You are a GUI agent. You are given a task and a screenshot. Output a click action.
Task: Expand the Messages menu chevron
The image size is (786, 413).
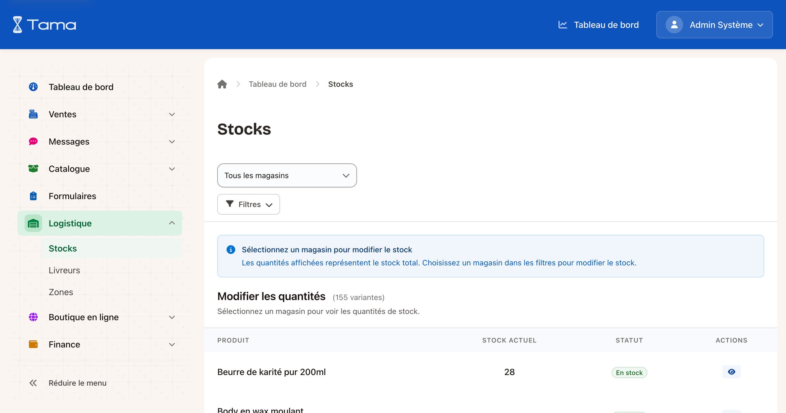172,142
